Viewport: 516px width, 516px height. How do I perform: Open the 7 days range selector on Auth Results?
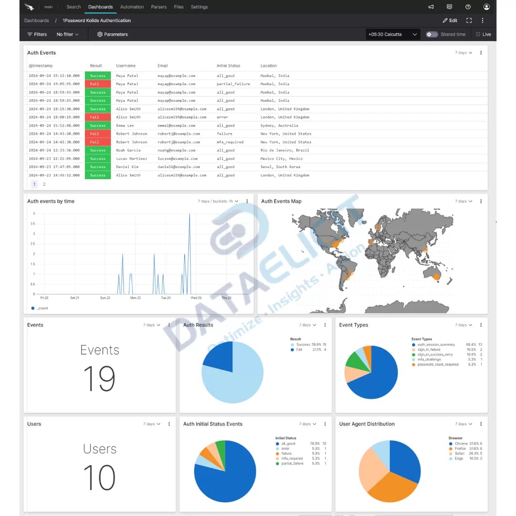pos(307,324)
